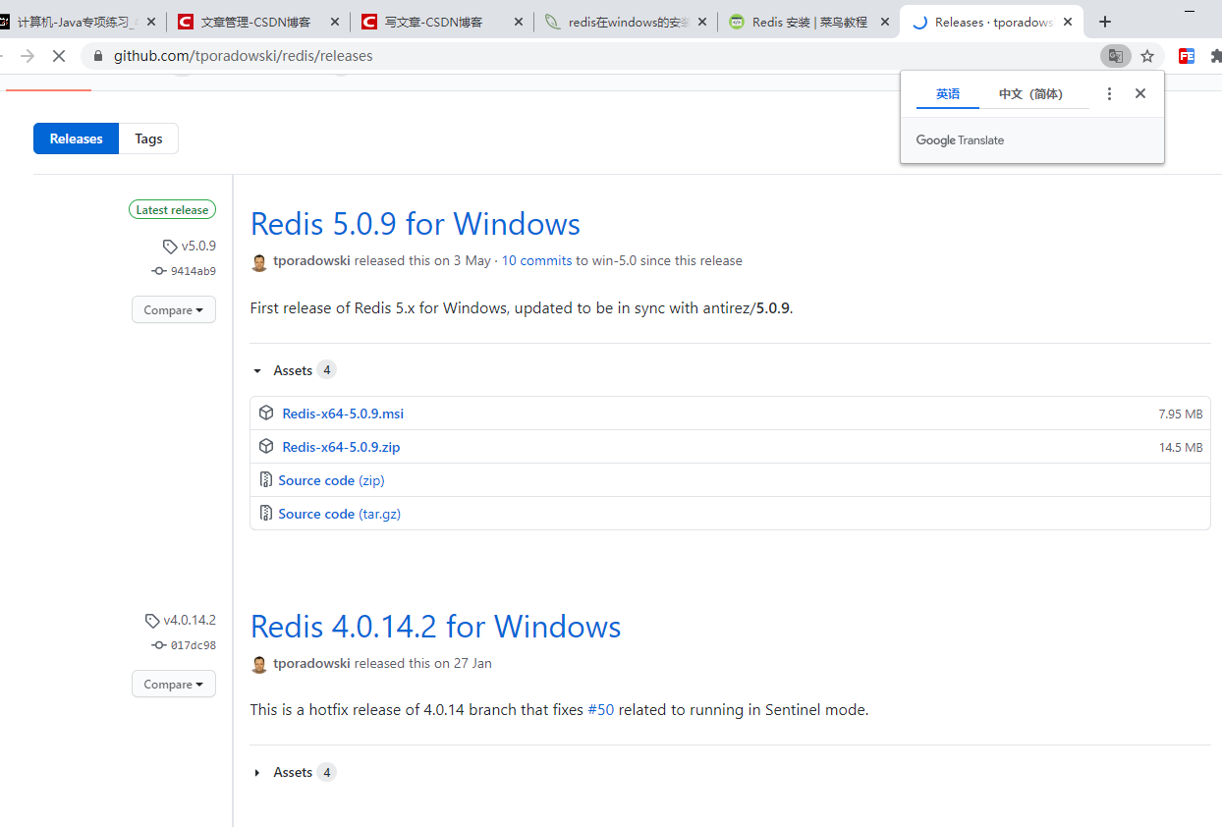The height and width of the screenshot is (827, 1222).
Task: Bookmark this page with the star icon
Action: 1147,56
